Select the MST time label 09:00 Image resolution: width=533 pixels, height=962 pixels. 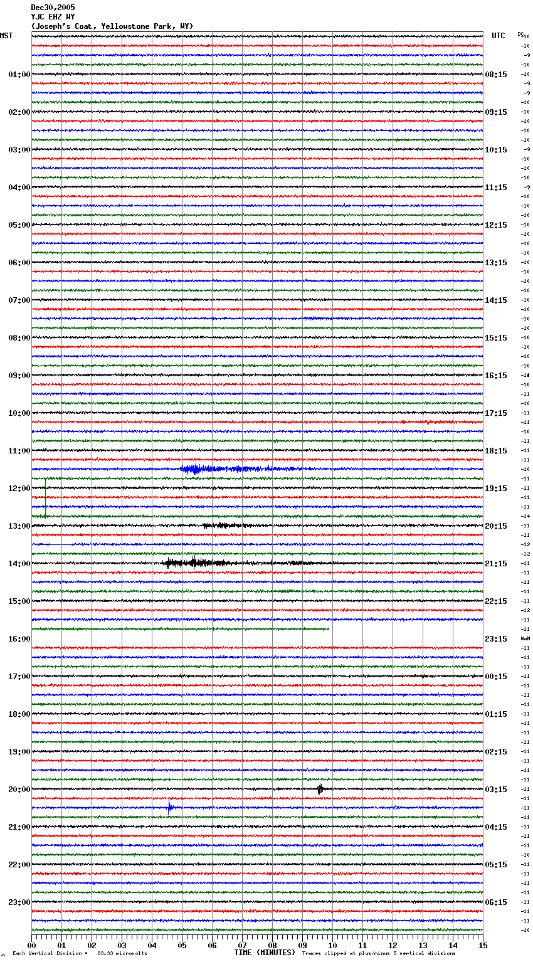(x=19, y=376)
